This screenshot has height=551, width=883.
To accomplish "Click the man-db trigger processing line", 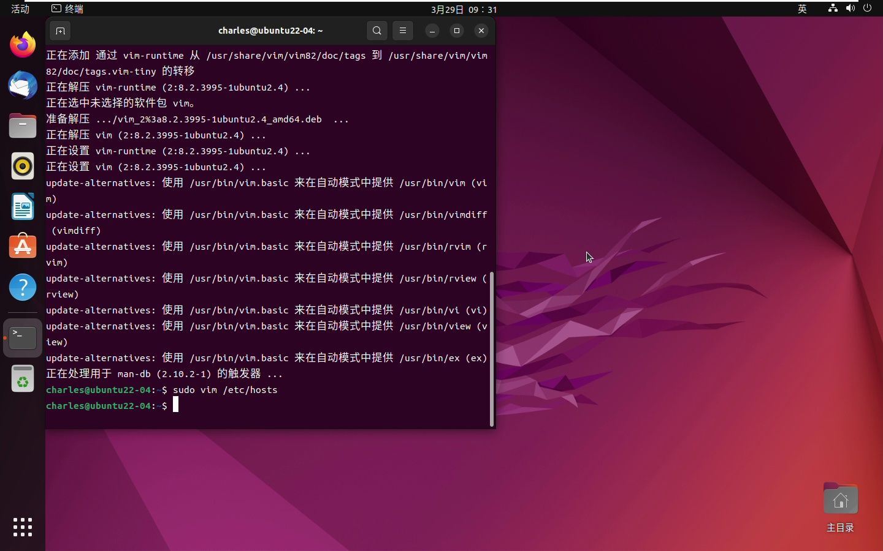I will click(164, 374).
